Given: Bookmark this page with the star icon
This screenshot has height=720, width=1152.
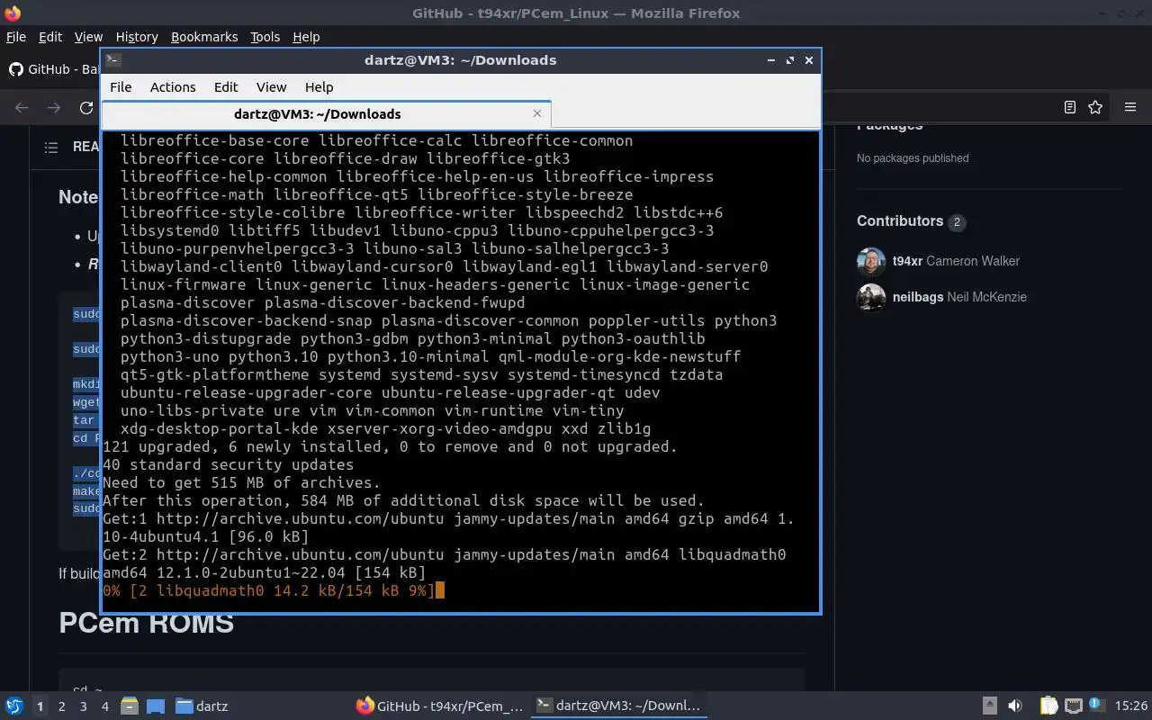Looking at the screenshot, I should [x=1095, y=107].
